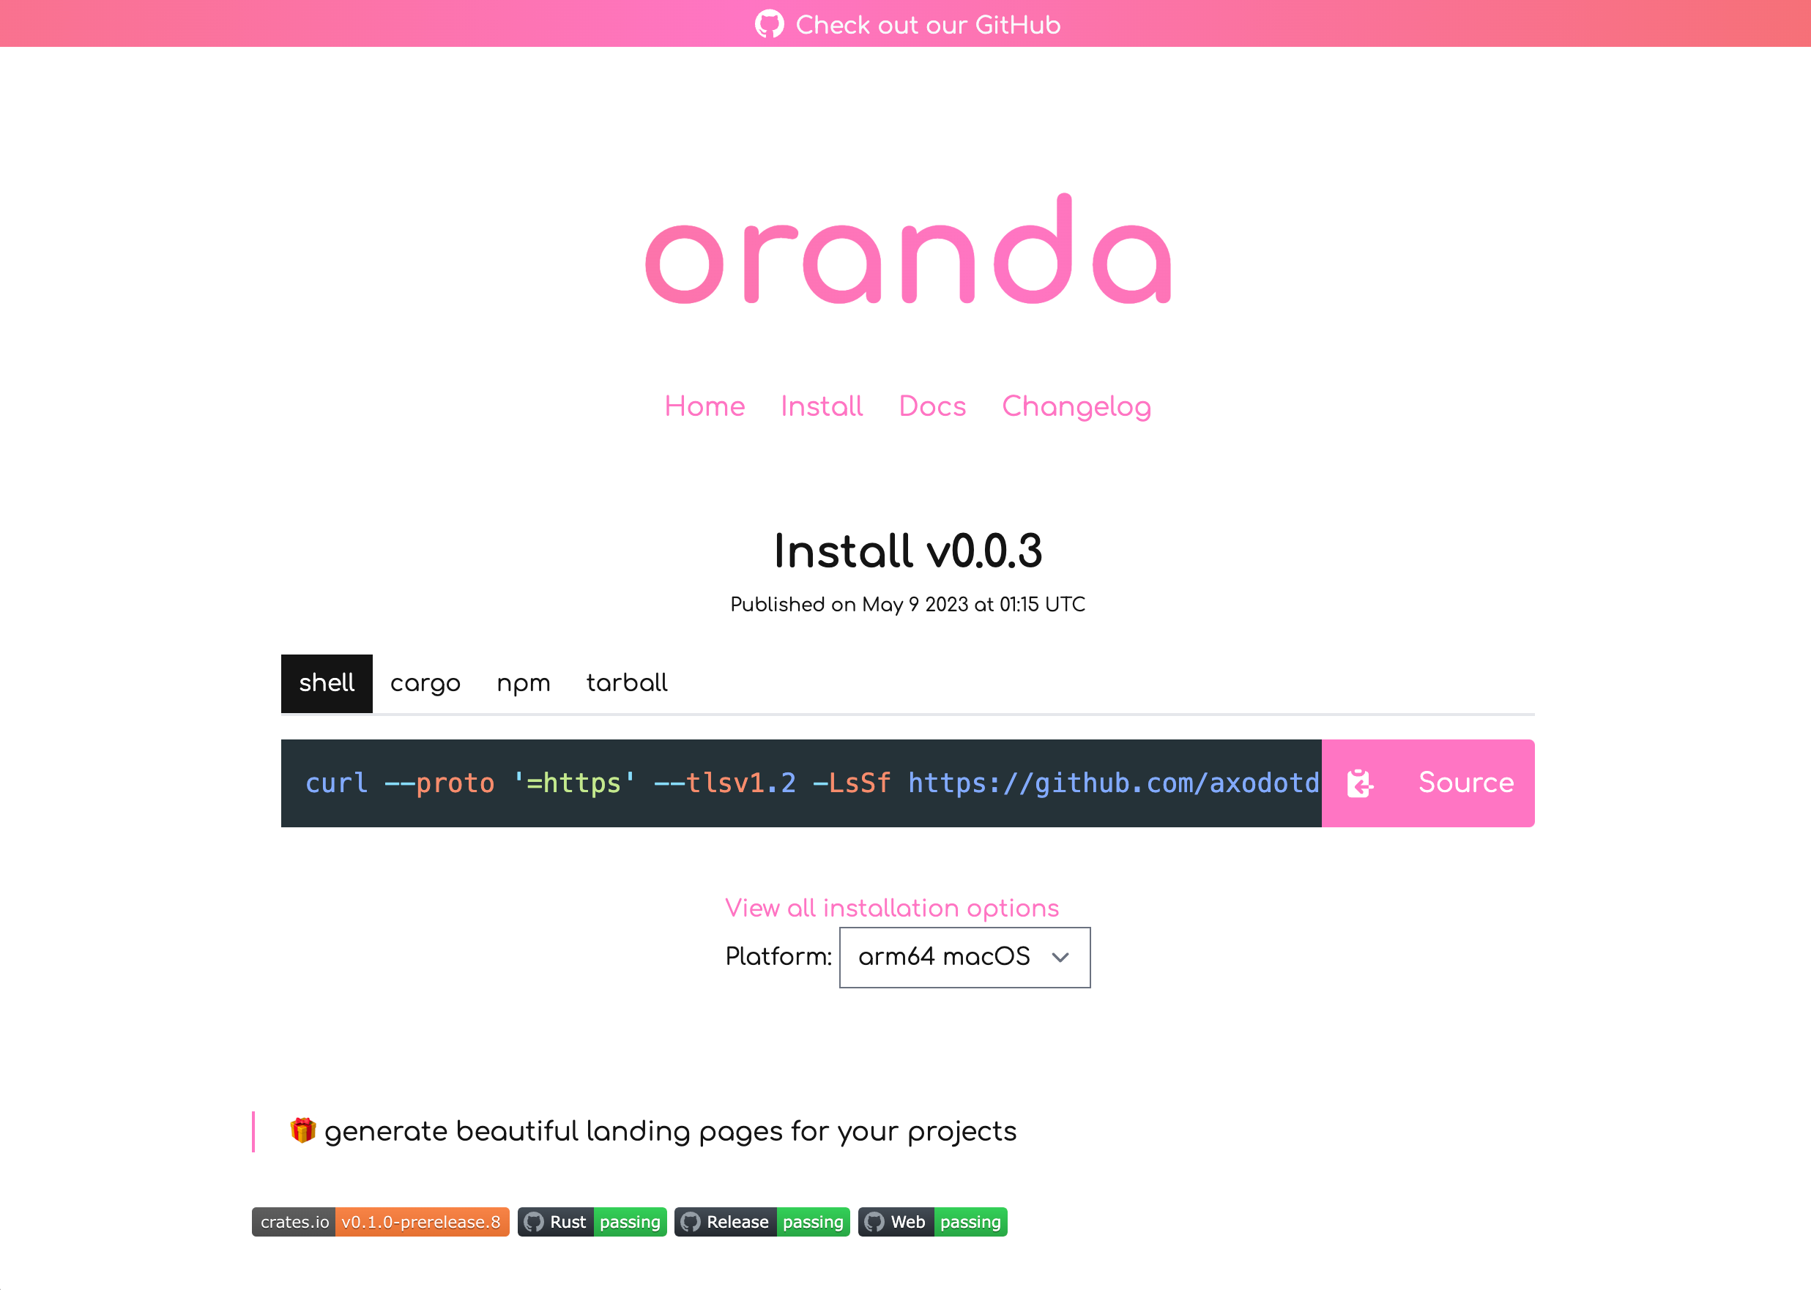Select the tarball installation option
This screenshot has height=1290, width=1811.
click(x=627, y=682)
